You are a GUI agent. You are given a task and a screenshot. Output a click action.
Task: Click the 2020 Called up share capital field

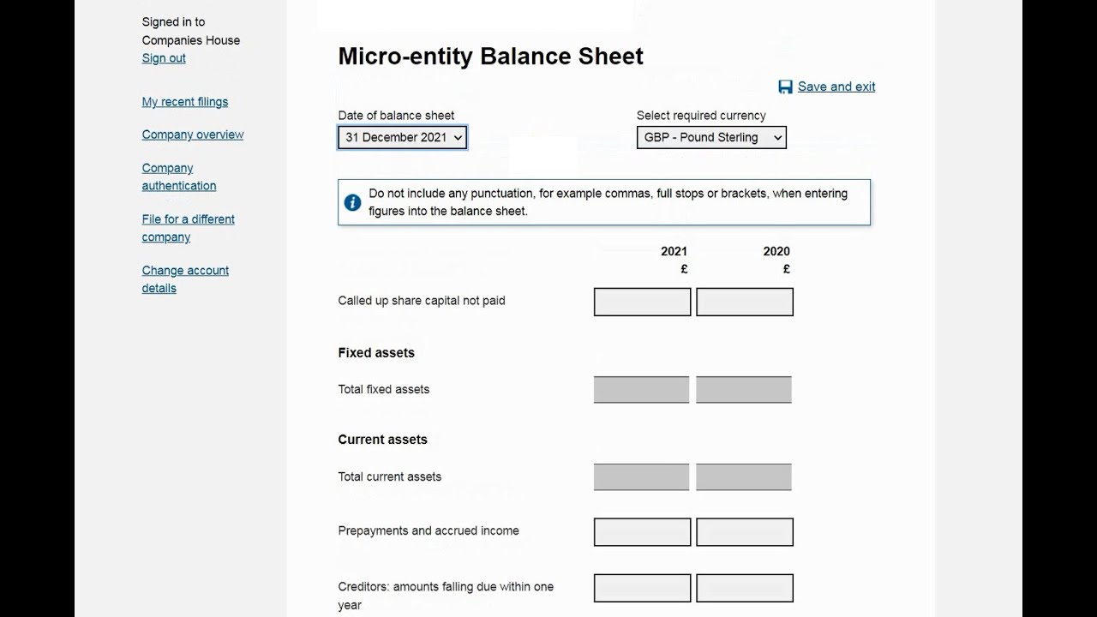(744, 302)
